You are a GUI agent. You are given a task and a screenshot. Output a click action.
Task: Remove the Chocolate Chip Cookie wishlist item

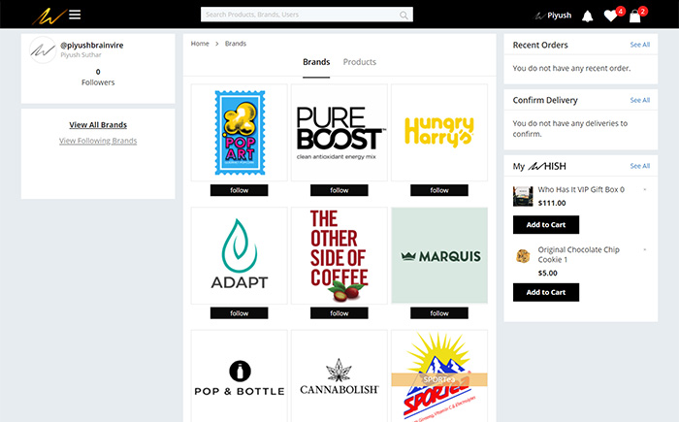(645, 250)
